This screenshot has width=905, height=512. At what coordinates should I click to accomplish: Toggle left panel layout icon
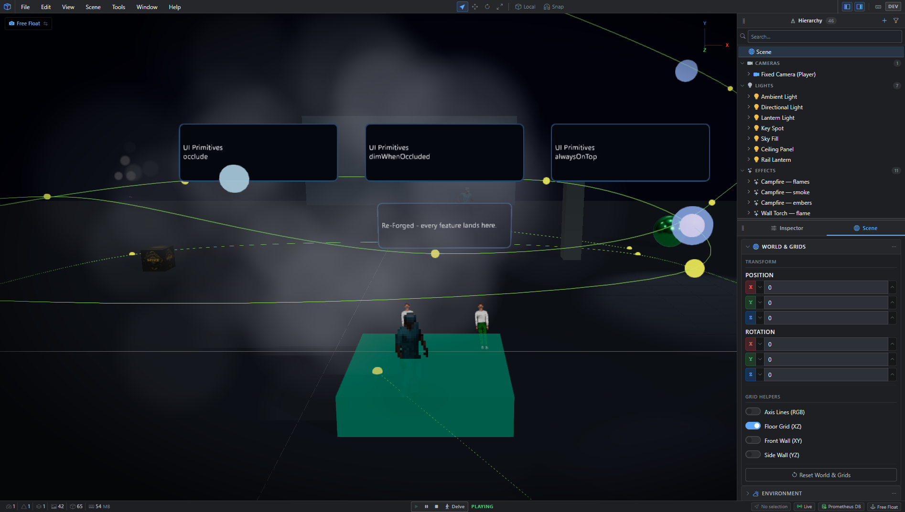click(x=847, y=7)
